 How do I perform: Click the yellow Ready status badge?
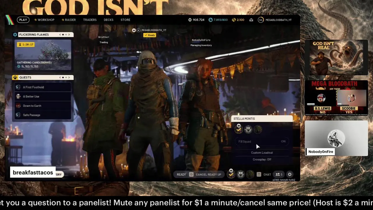[x=150, y=35]
